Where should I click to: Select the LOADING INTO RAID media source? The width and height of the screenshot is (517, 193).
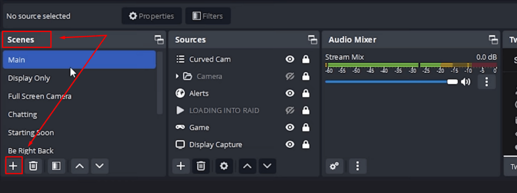coord(243,111)
